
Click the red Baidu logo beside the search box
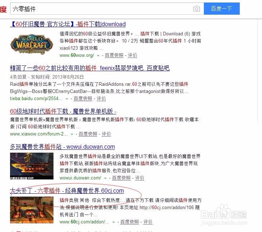(3, 9)
